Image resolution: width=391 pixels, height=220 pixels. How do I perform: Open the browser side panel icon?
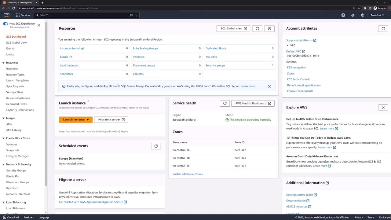(370, 8)
